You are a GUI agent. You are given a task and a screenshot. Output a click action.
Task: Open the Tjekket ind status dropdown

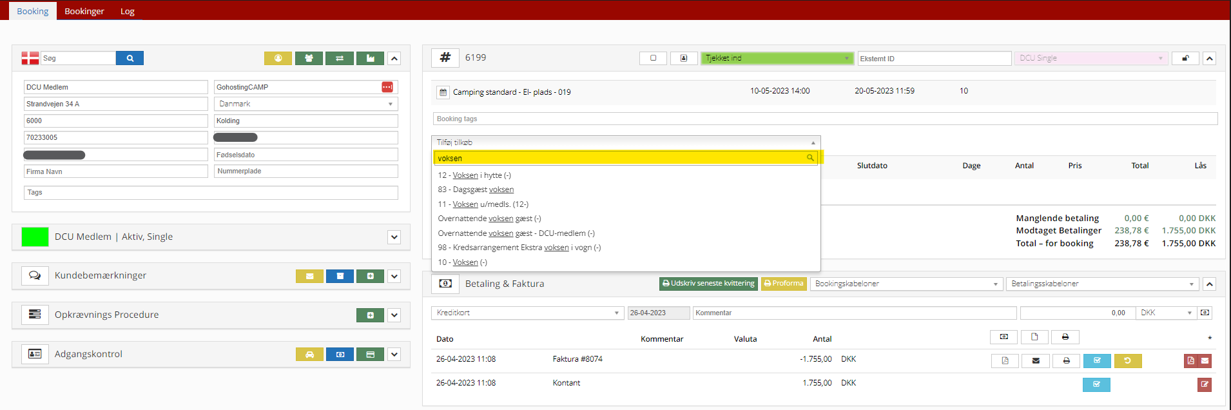pos(777,58)
